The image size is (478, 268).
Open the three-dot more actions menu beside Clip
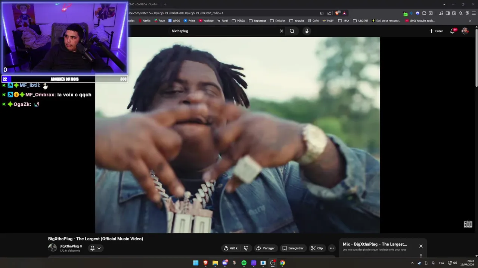coord(332,248)
